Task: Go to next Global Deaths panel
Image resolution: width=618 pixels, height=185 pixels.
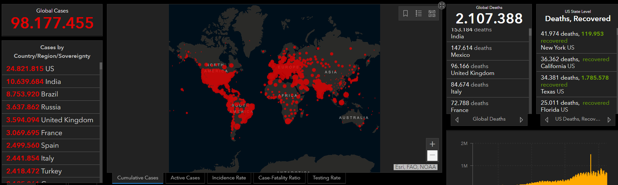Action: (x=521, y=120)
